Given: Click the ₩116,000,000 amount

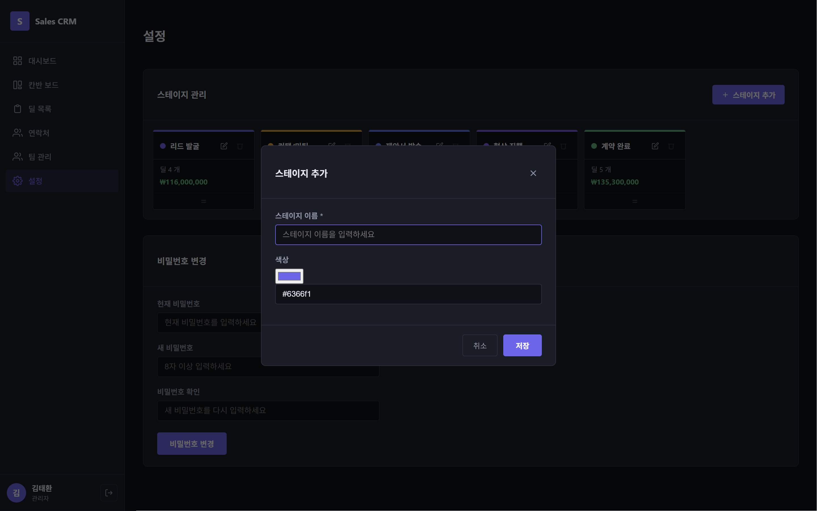Looking at the screenshot, I should [x=184, y=182].
